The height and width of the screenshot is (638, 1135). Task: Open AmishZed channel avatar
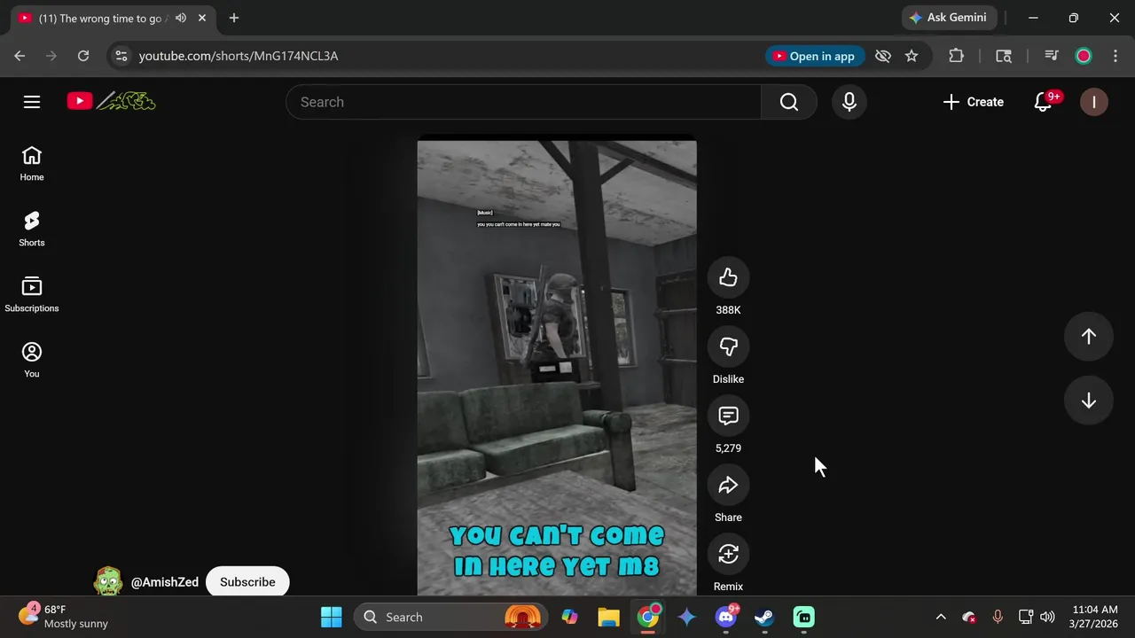click(x=108, y=582)
